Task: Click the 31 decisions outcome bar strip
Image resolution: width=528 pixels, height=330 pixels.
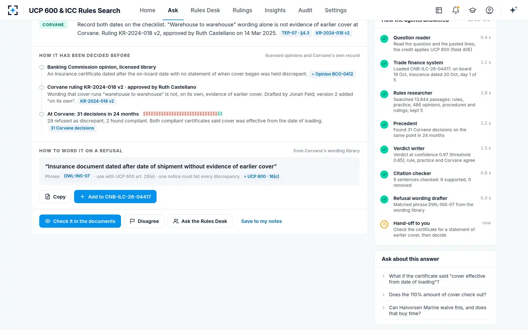Action: 183,114
